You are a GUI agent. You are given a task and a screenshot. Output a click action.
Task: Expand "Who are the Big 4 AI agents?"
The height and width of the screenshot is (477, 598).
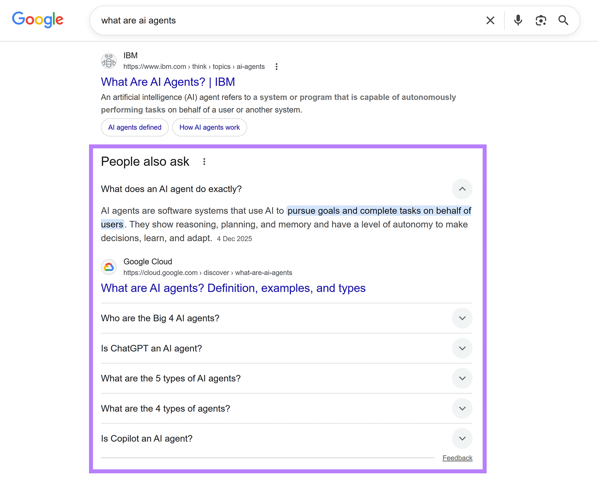462,318
